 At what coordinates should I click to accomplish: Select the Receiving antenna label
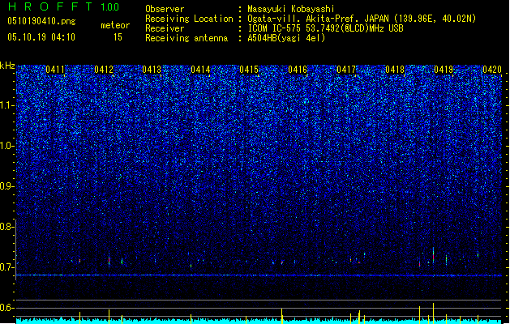pyautogui.click(x=186, y=38)
